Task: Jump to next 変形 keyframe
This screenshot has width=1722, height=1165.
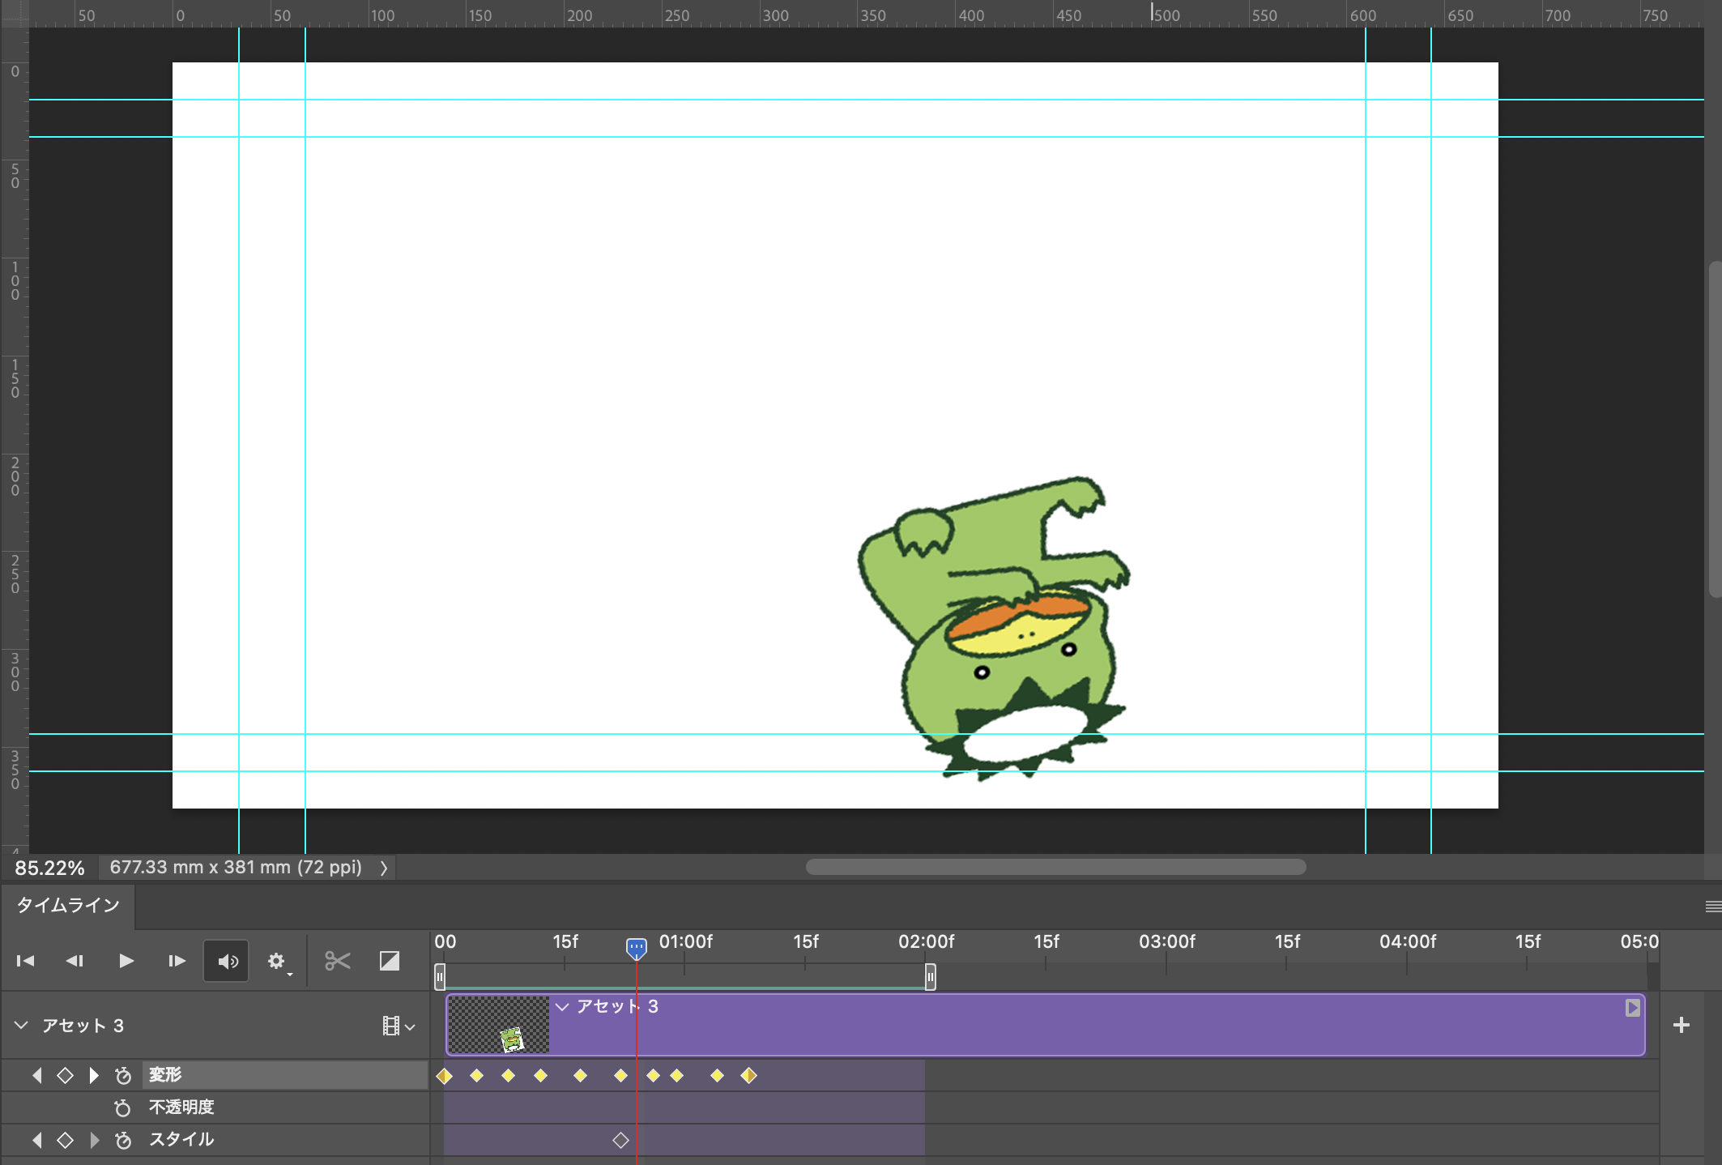Action: 94,1076
